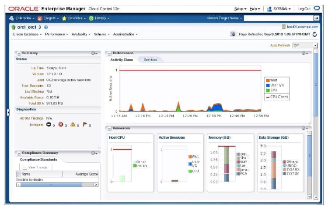Click the refresh page icon
Viewport: 328px width, 210px height.
coord(314,34)
